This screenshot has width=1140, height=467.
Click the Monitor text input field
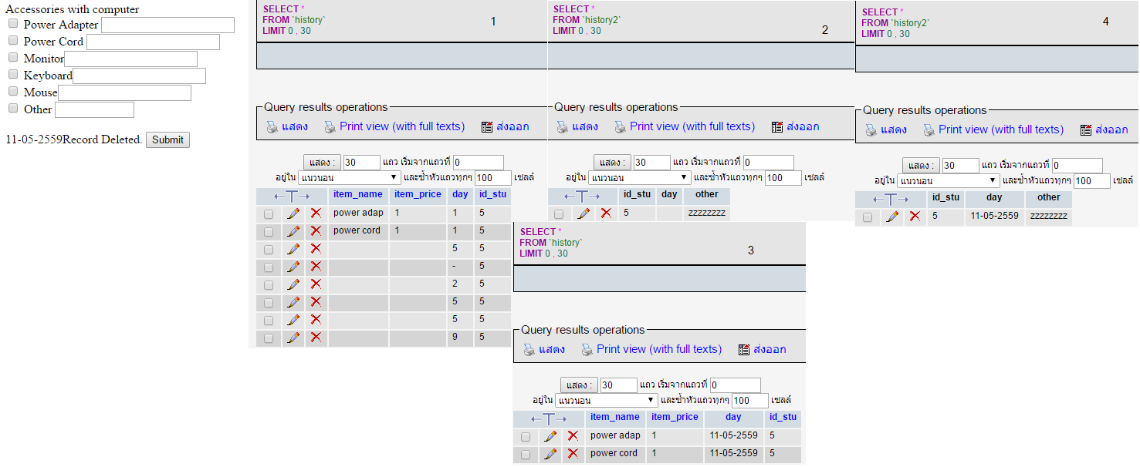click(130, 59)
